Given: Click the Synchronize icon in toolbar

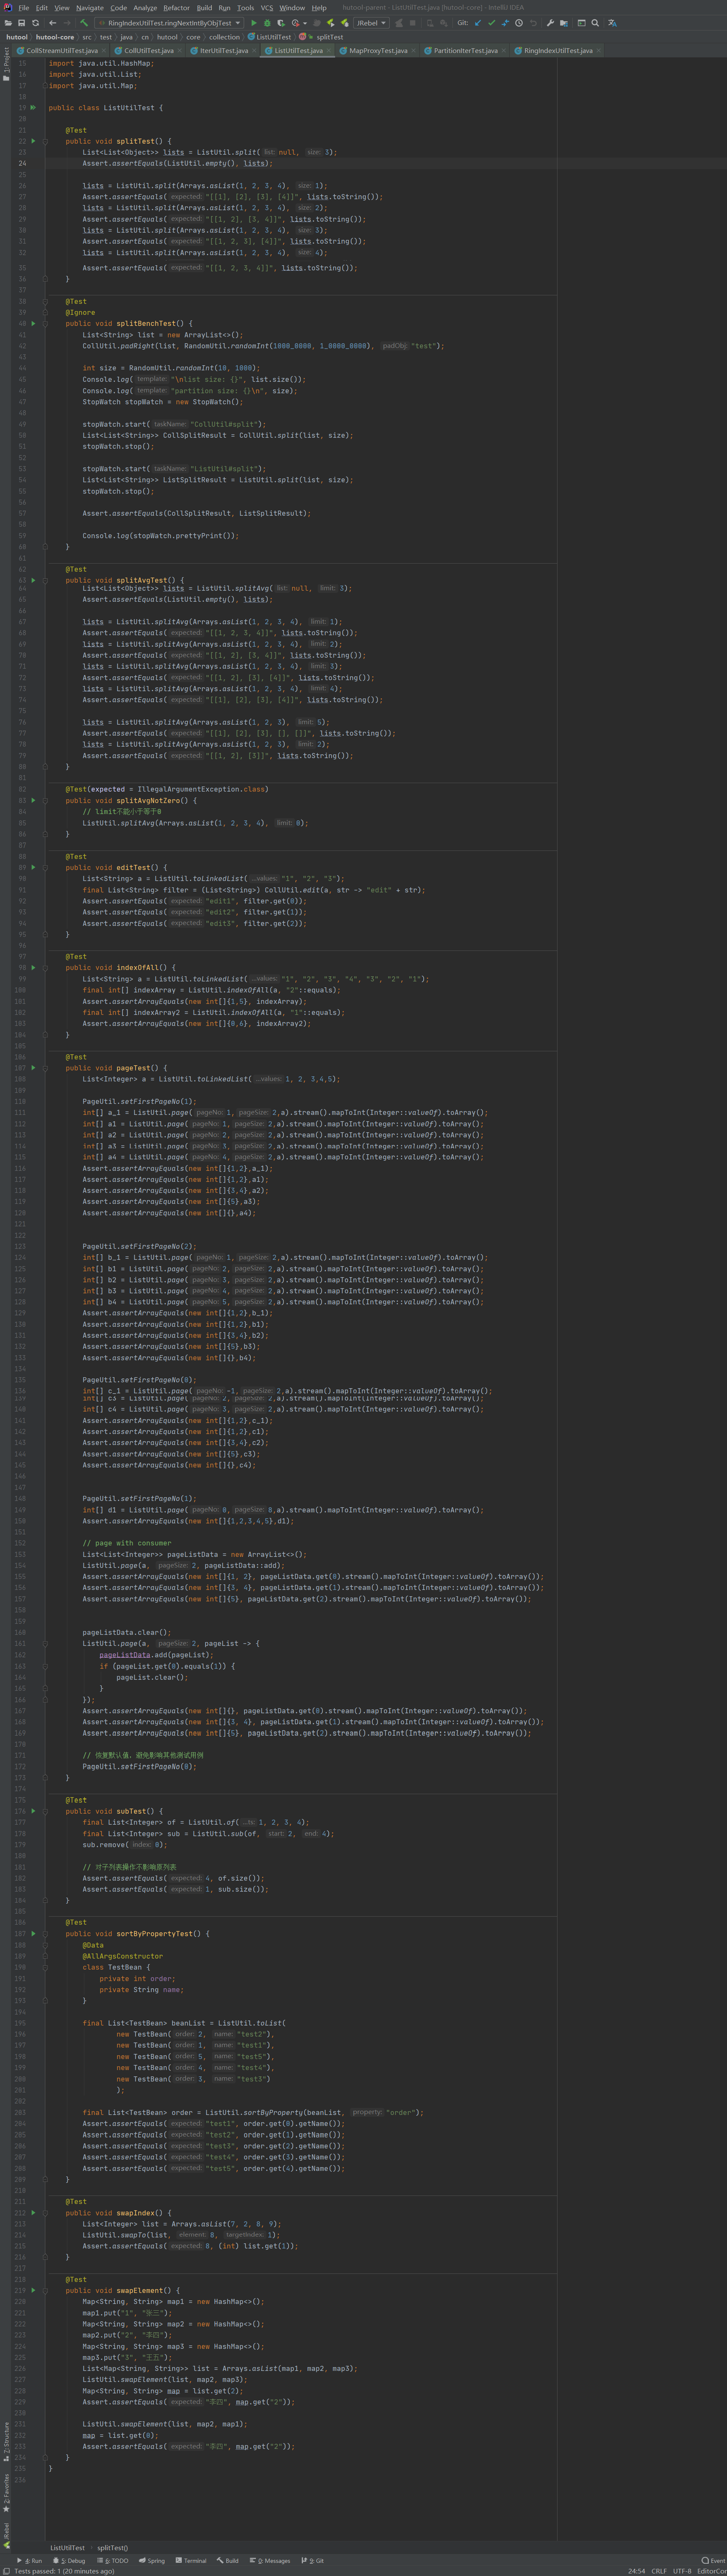Looking at the screenshot, I should [x=35, y=22].
